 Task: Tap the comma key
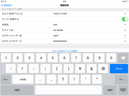pyautogui.click(x=51, y=79)
